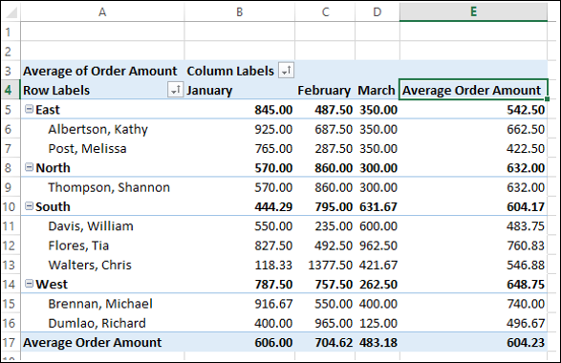Viewport: 561px width, 363px height.
Task: Click the 'Average Order Amount' total row label
Action: coord(102,343)
